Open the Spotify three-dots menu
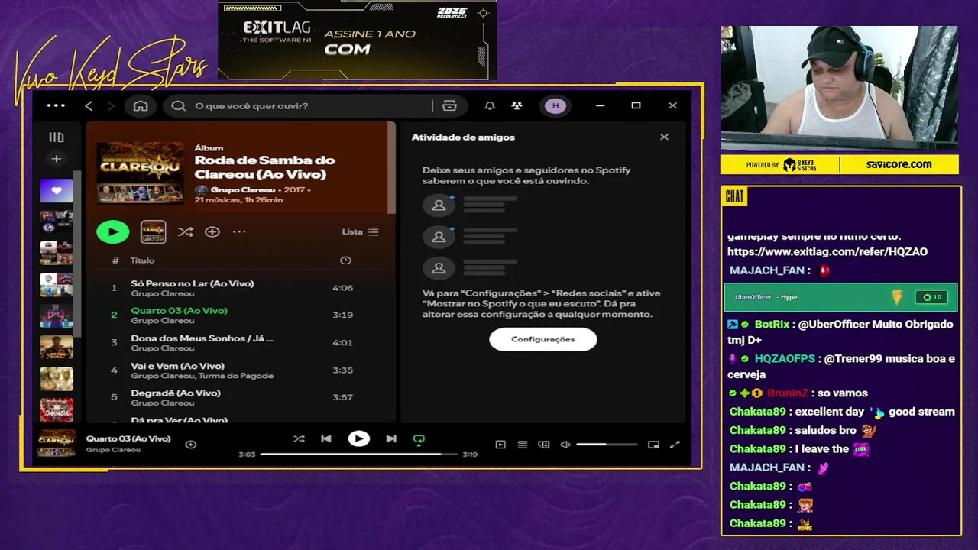The image size is (978, 550). [56, 105]
